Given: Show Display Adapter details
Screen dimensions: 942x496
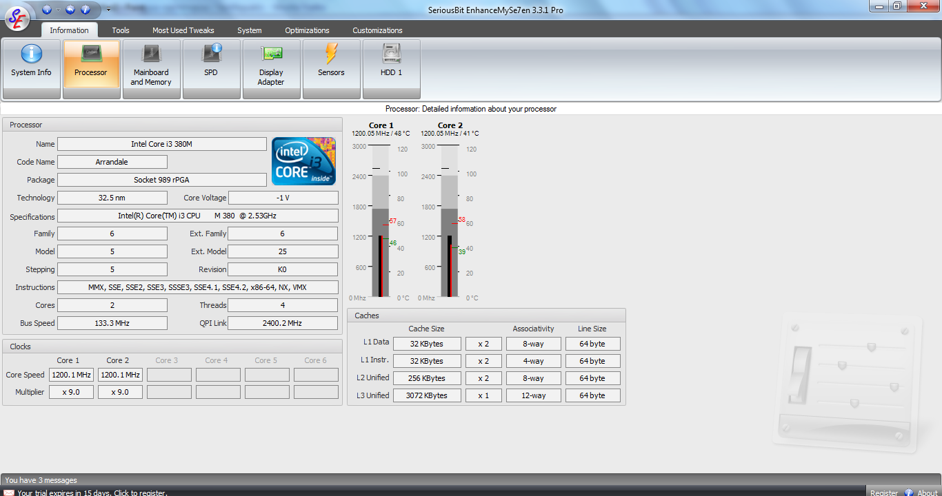Looking at the screenshot, I should [x=271, y=68].
